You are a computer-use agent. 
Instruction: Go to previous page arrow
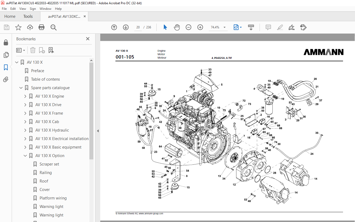pos(114,27)
